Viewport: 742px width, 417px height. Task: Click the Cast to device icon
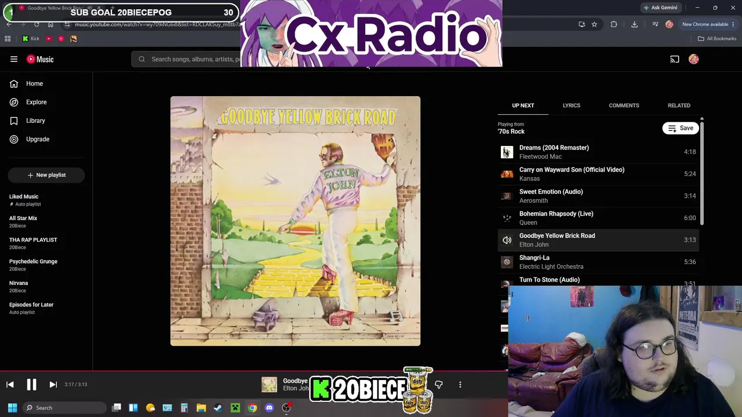[675, 59]
